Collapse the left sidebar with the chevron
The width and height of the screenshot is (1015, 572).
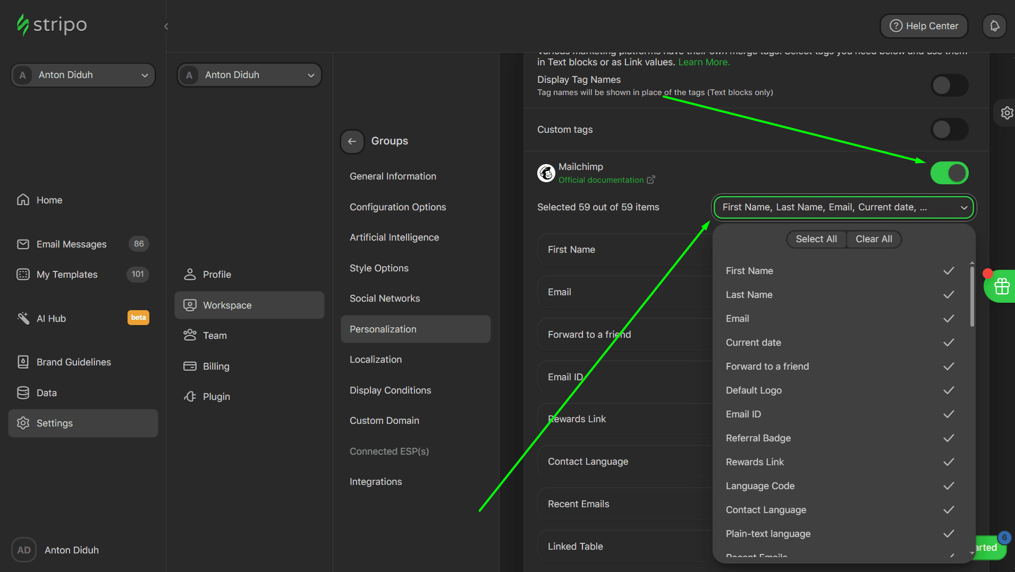(166, 26)
